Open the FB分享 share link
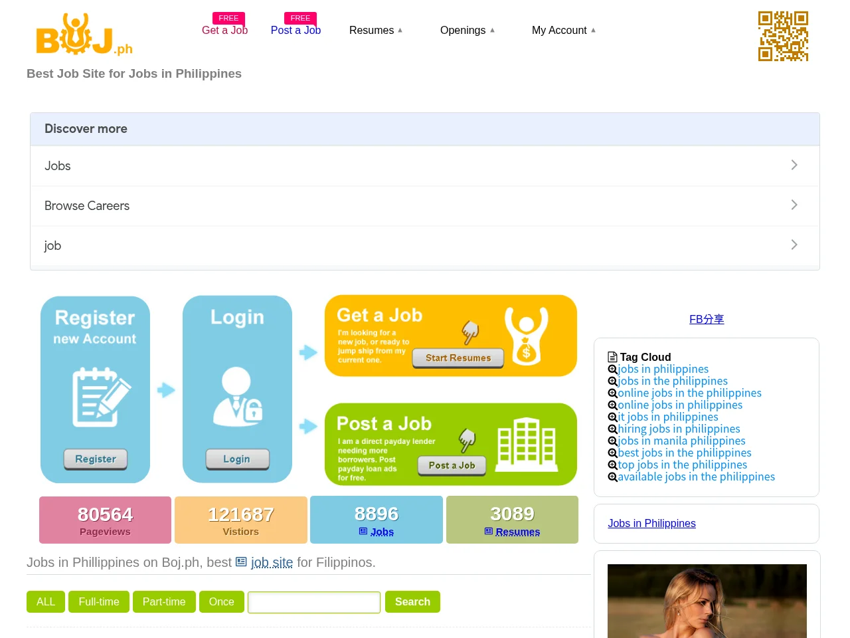This screenshot has width=850, height=638. [707, 320]
